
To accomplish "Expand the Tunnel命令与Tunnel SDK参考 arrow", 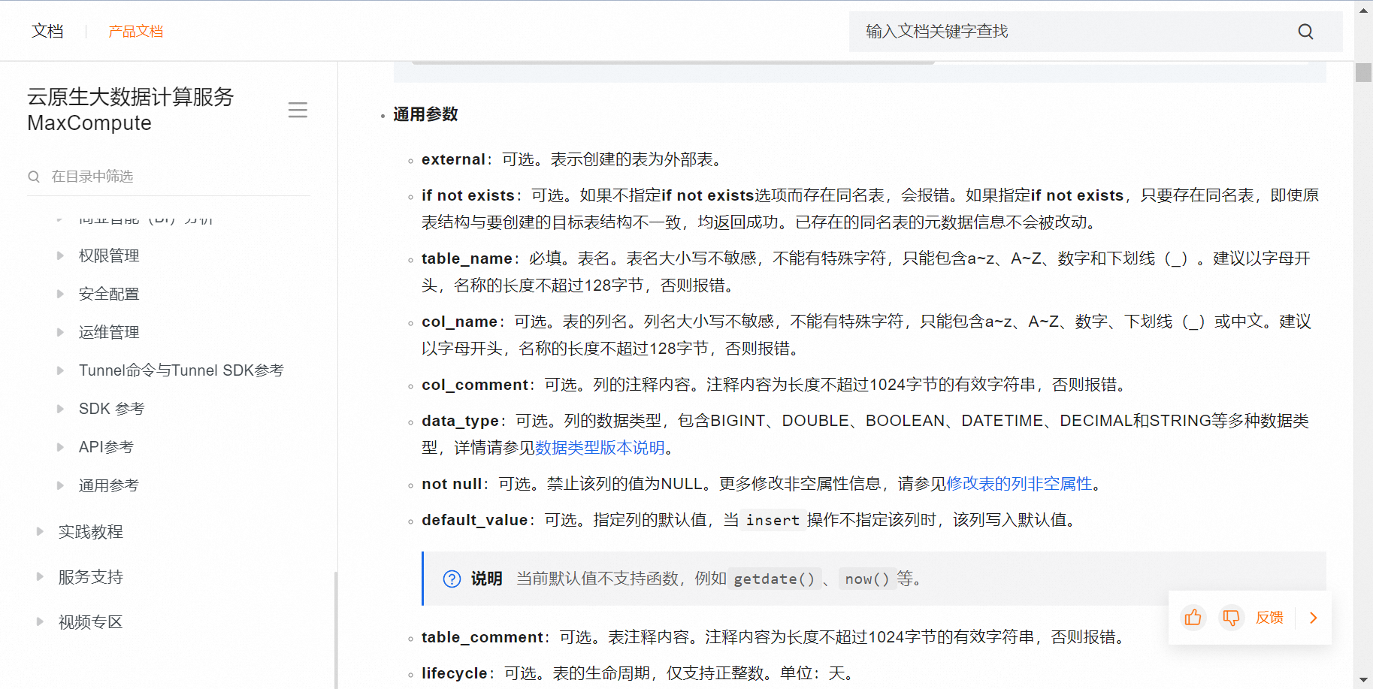I will (60, 370).
